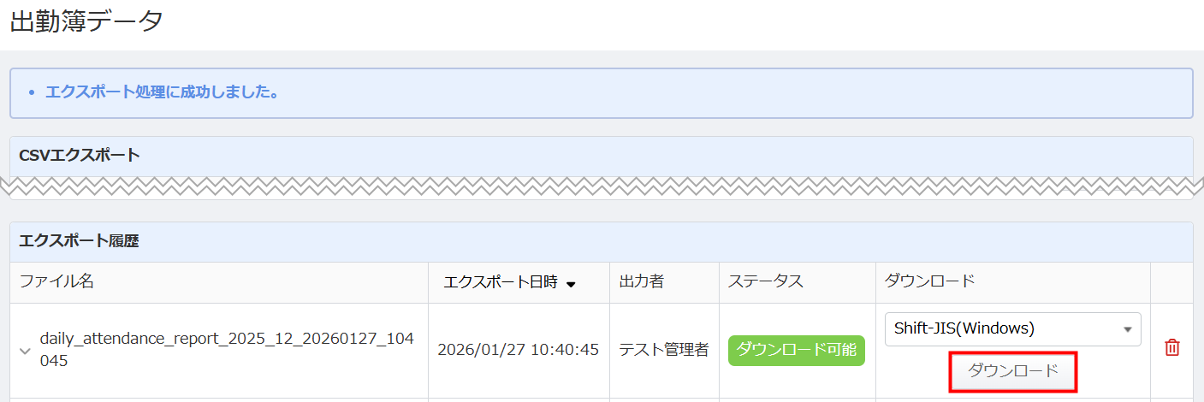The width and height of the screenshot is (1204, 402).
Task: Click the ステータス column header
Action: click(x=766, y=281)
